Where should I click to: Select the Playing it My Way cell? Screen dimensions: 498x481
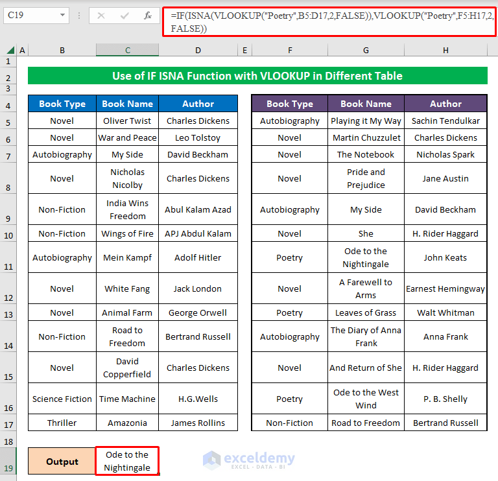(366, 121)
